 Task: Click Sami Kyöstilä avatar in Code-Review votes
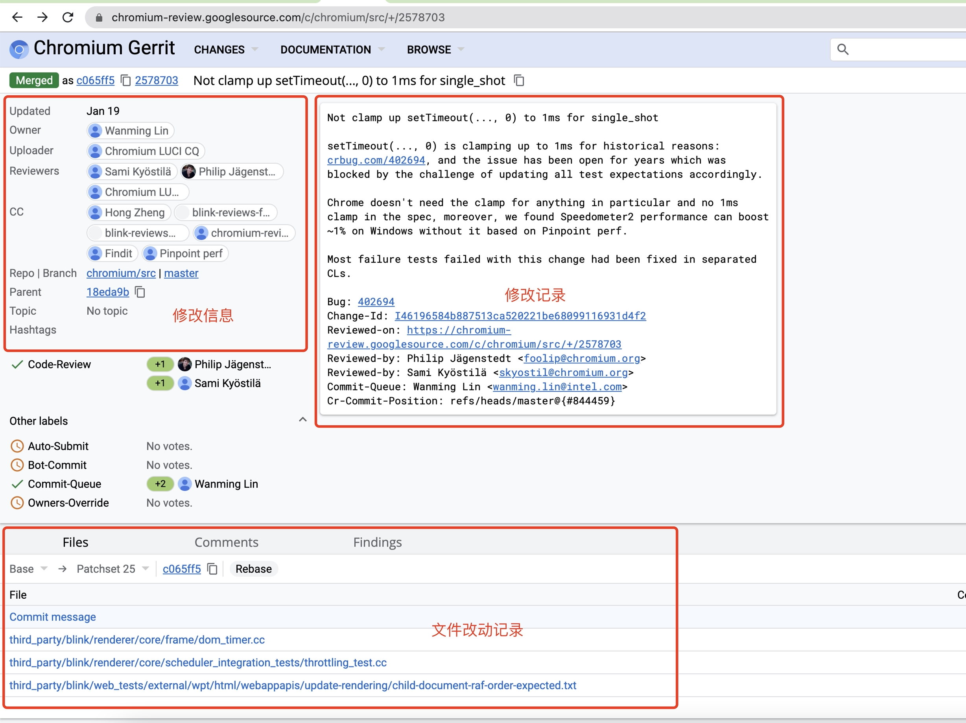(185, 383)
